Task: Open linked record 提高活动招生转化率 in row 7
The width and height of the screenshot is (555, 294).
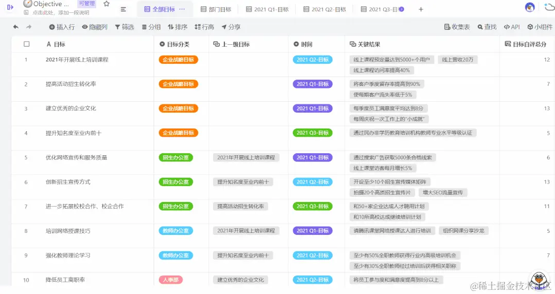Action: (x=240, y=207)
